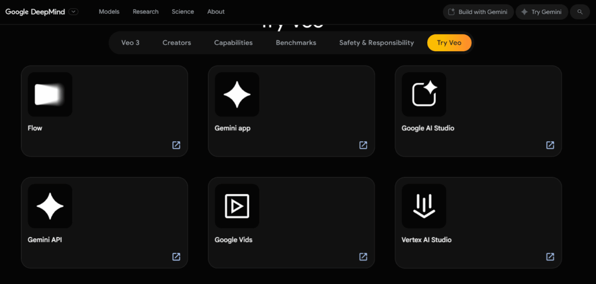Image resolution: width=596 pixels, height=284 pixels.
Task: Open the Models menu
Action: pyautogui.click(x=109, y=12)
